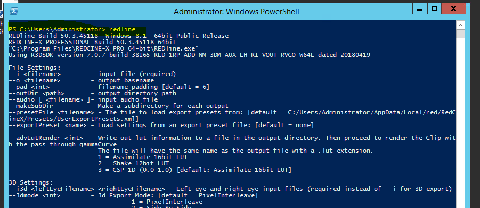The width and height of the screenshot is (480, 208).
Task: Minimize the PowerShell window
Action: 420,9
